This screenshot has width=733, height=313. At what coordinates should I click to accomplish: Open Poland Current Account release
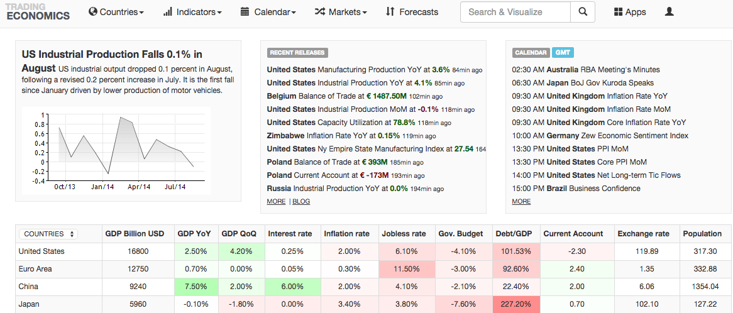[x=346, y=175]
